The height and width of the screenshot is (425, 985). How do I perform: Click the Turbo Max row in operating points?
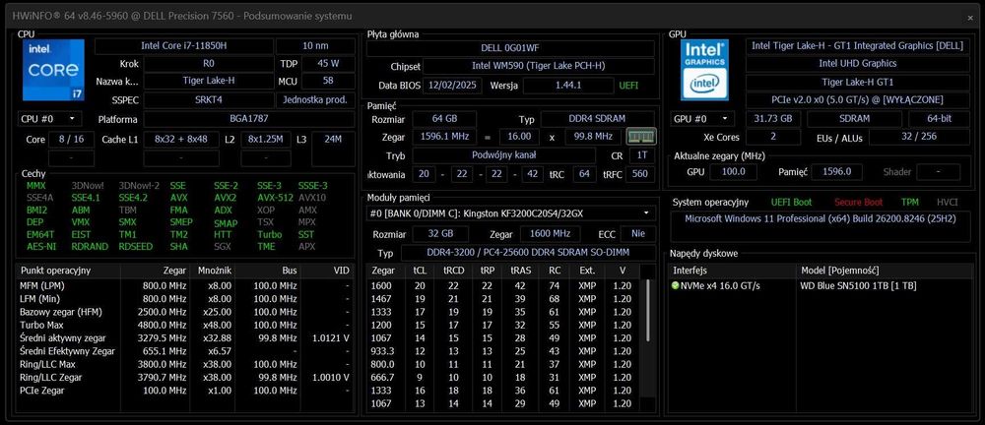pos(186,325)
